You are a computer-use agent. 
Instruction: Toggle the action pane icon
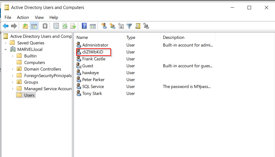93,26
